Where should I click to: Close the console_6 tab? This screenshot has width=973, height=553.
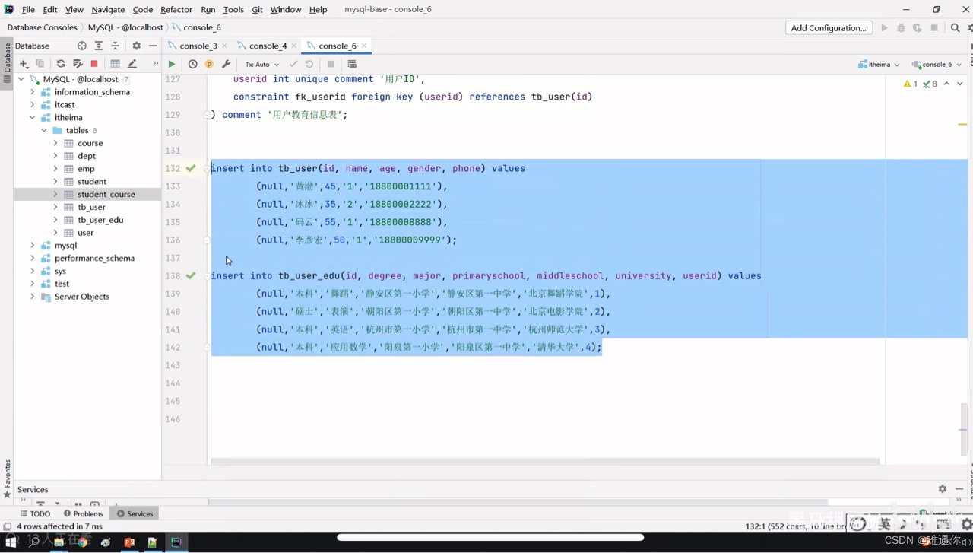click(364, 46)
